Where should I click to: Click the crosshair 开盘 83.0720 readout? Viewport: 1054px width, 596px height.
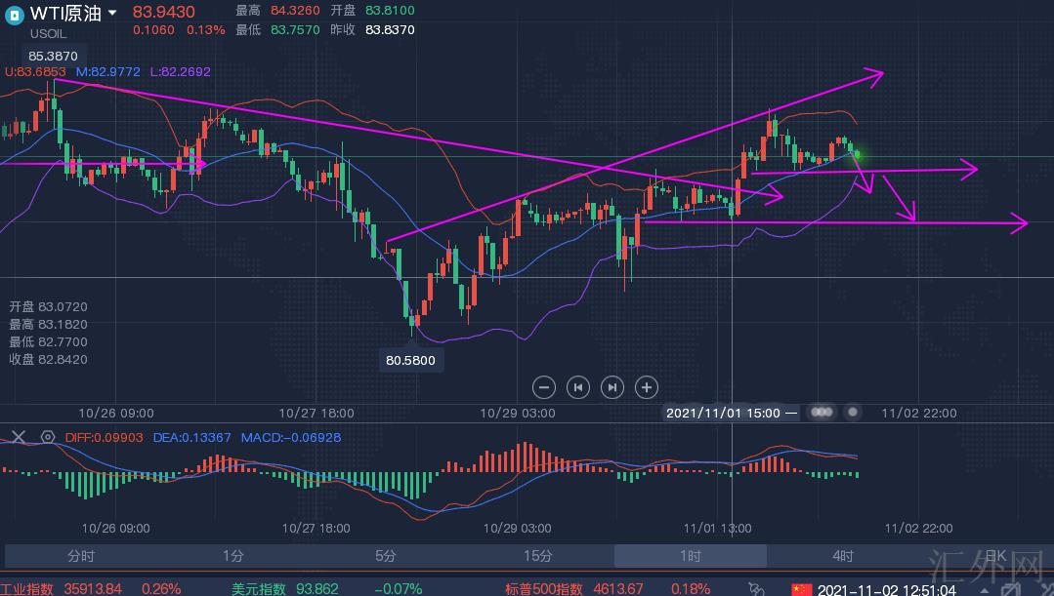(x=49, y=306)
